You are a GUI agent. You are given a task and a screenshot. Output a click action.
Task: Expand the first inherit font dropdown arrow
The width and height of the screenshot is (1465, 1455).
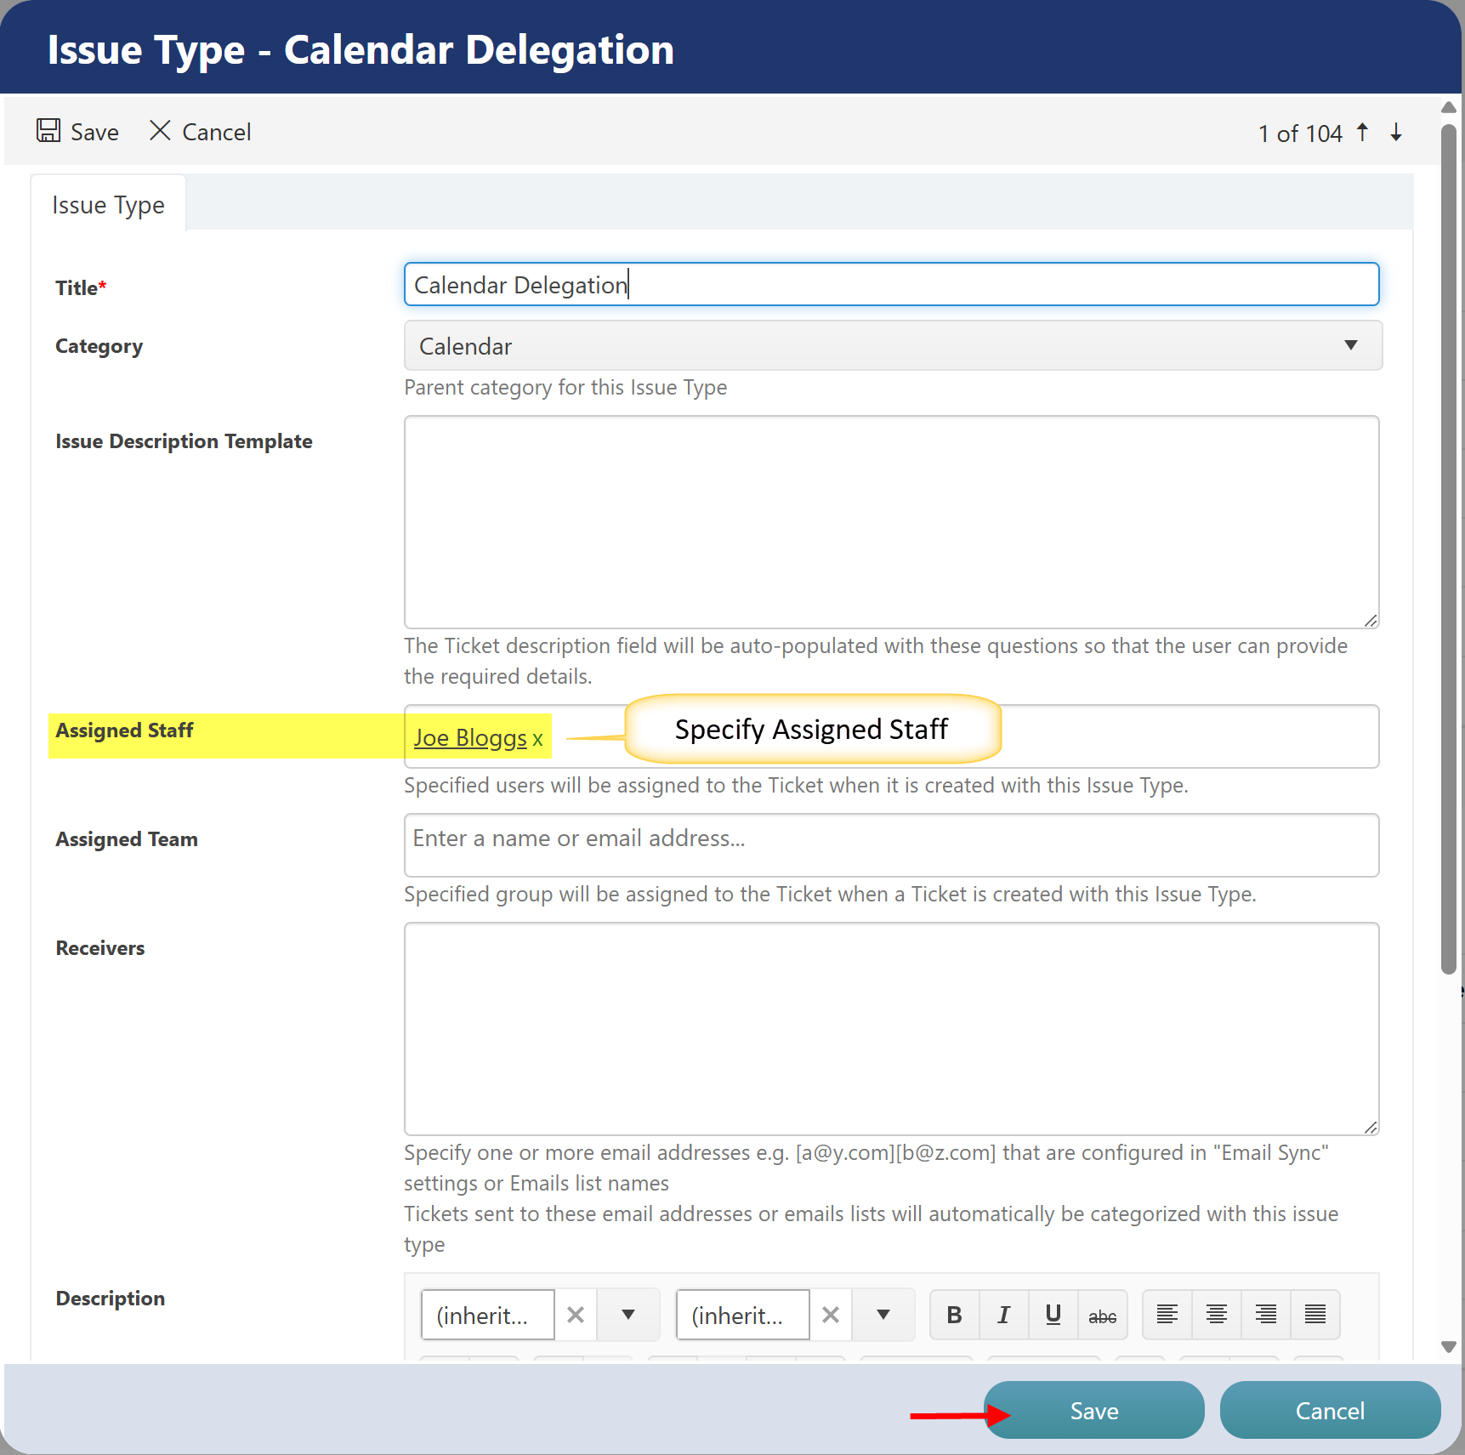pyautogui.click(x=628, y=1315)
